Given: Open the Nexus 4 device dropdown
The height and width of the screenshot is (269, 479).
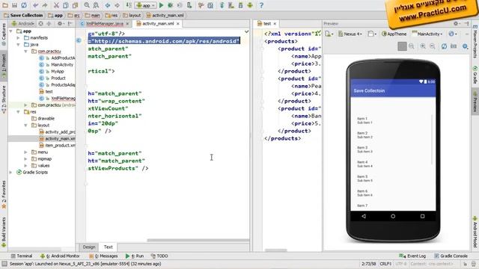Looking at the screenshot, I should 350,34.
